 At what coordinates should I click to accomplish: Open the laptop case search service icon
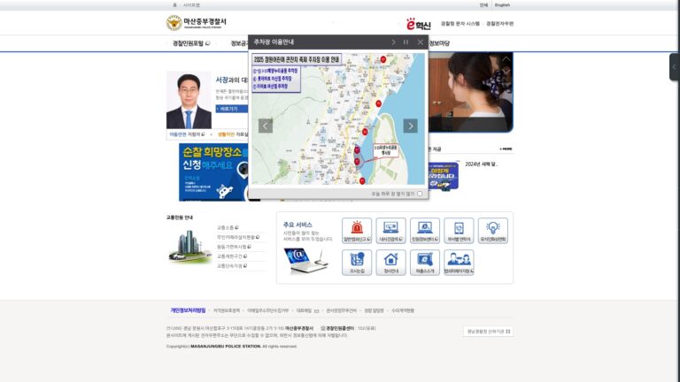coord(390,231)
